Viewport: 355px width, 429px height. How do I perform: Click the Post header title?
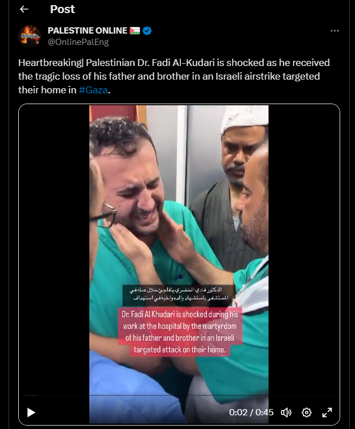[63, 9]
